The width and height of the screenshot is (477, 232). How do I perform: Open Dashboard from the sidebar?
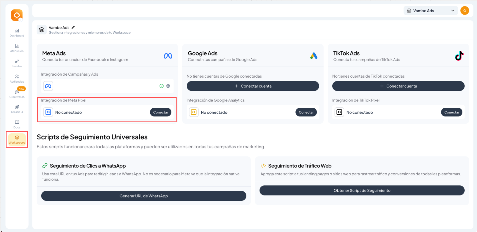(17, 33)
